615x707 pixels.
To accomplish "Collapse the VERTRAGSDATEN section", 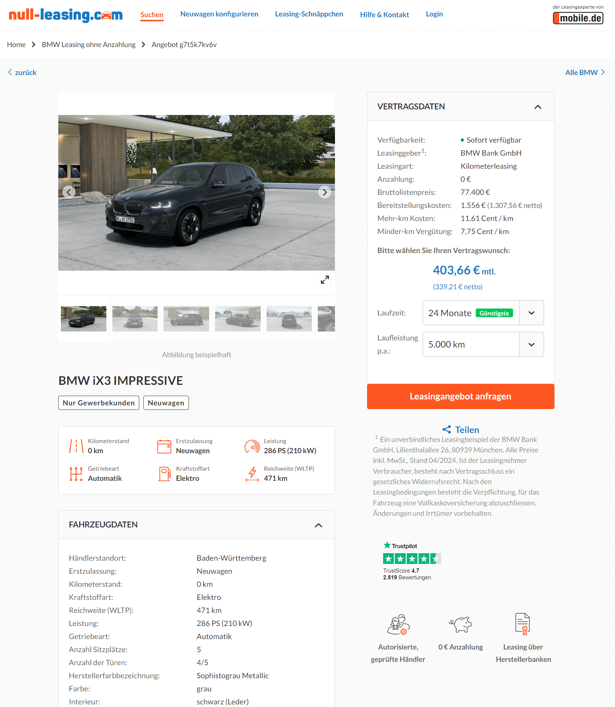I will coord(538,107).
